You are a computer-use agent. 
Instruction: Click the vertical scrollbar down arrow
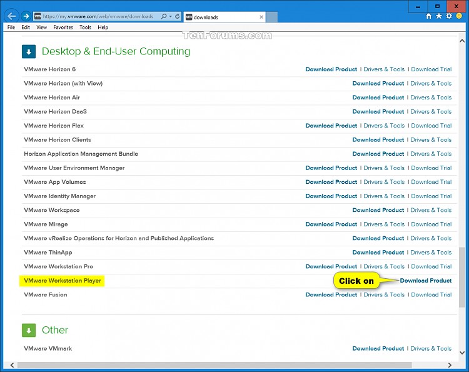tap(462, 353)
